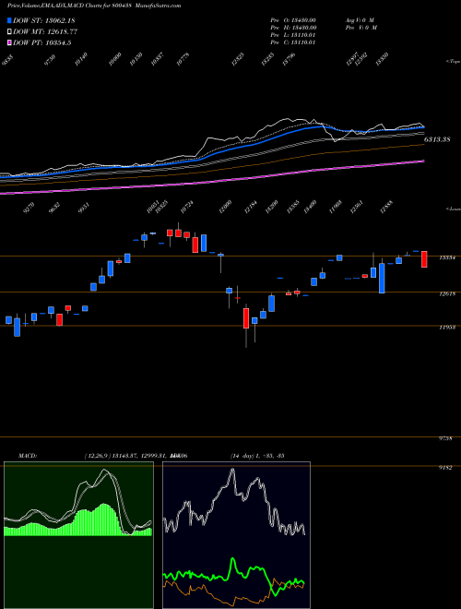This screenshot has height=609, width=461.
Task: Click the 9738 price level label
Action: coord(445,438)
